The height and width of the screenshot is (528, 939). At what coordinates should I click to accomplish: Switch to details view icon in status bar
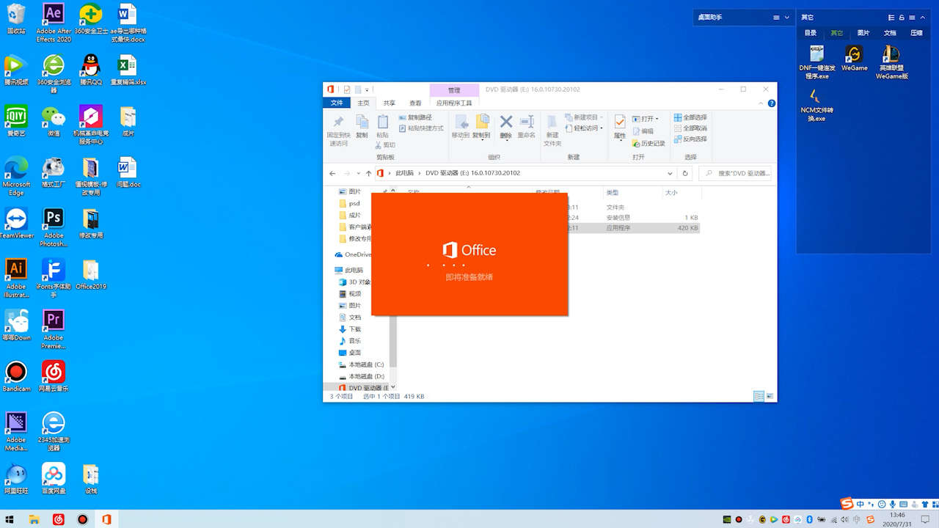tap(759, 396)
